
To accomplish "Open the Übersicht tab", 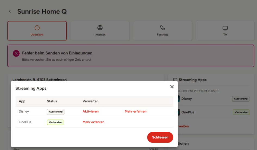I will pos(37,31).
